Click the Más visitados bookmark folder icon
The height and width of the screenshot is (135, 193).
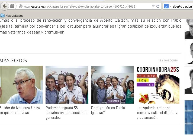(2, 16)
